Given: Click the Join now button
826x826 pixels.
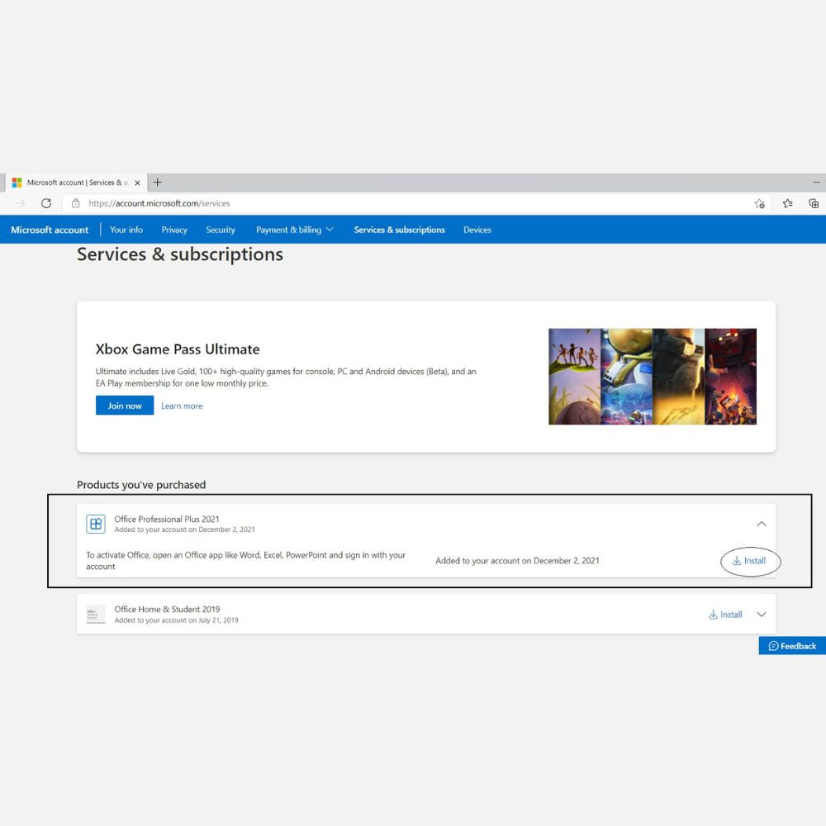Looking at the screenshot, I should 125,406.
